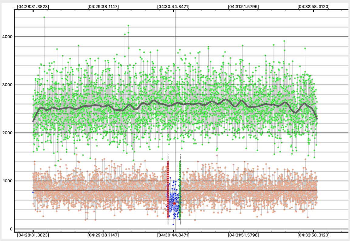
Task: Select the highest green data point above 4000
Action: (44, 17)
